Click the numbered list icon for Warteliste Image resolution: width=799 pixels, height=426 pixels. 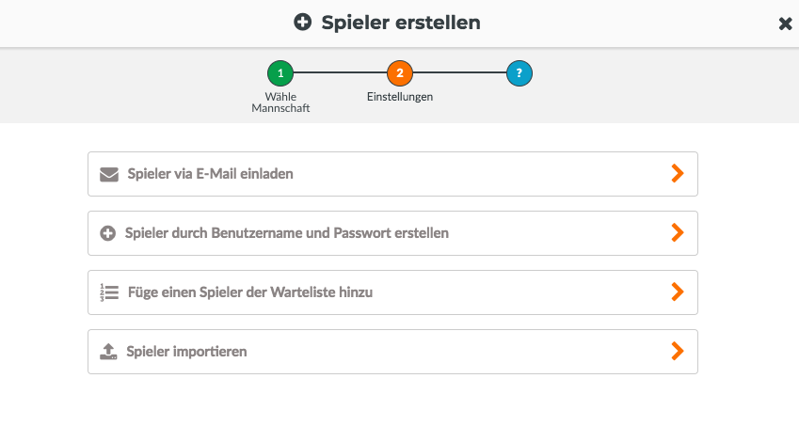(109, 292)
